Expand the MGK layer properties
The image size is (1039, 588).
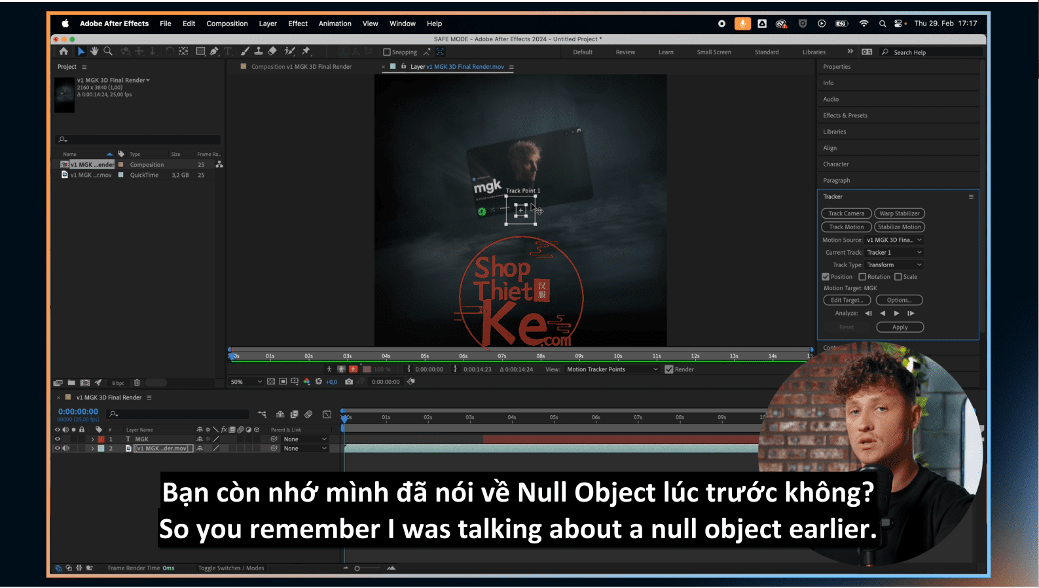click(92, 439)
